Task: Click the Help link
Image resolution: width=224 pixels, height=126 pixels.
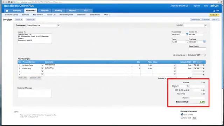Action: click(x=206, y=6)
